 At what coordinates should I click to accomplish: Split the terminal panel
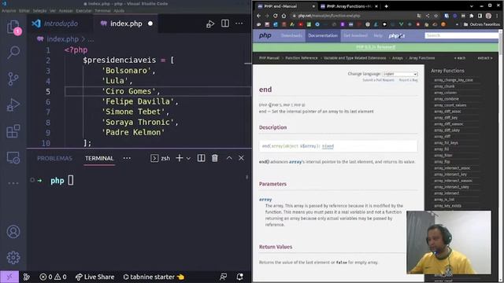click(202, 158)
